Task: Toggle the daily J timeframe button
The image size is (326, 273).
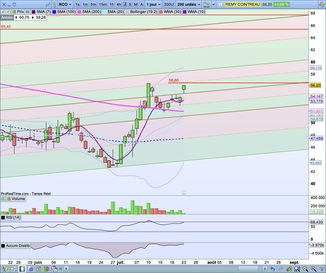Action: coord(125,4)
